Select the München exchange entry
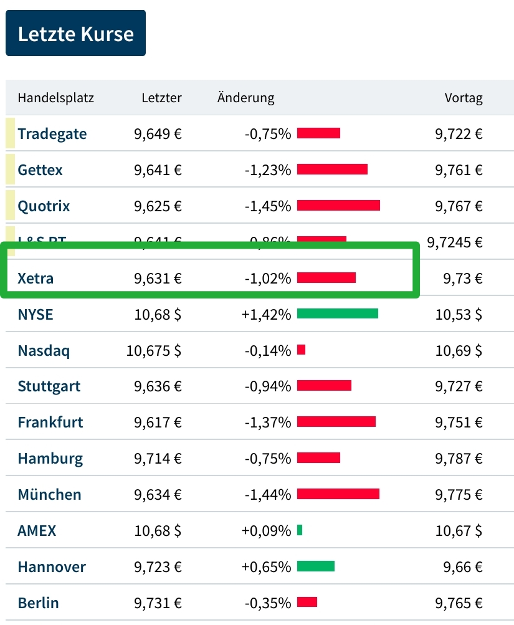 pyautogui.click(x=50, y=495)
